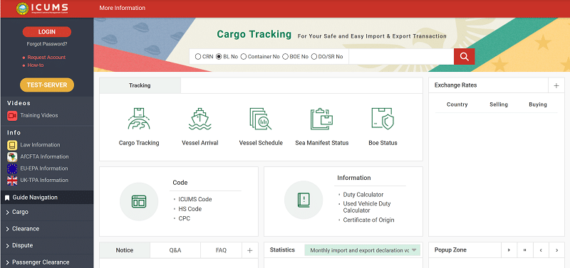
Task: Open the More Information menu
Action: click(x=122, y=8)
